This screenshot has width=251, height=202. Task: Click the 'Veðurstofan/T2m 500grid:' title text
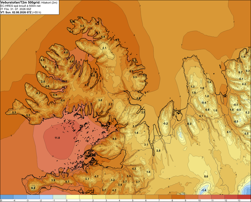point(21,2)
